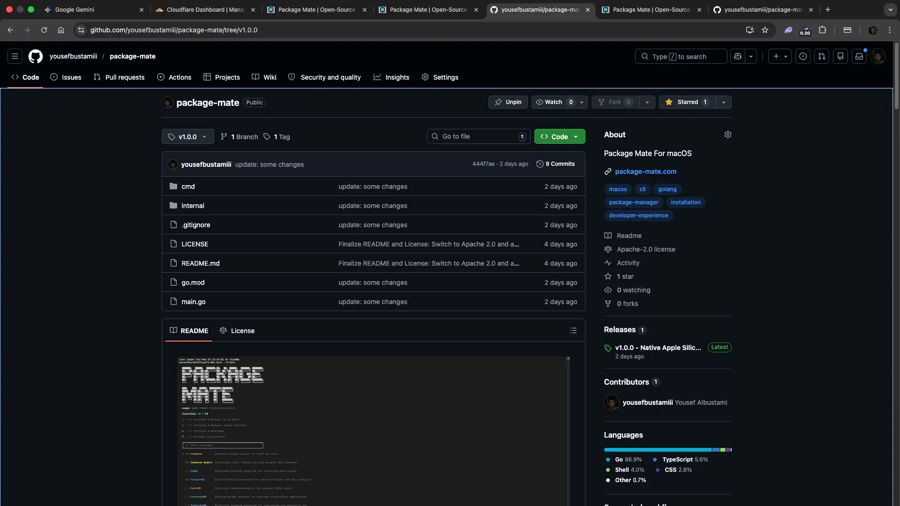The image size is (900, 506).
Task: Open the cmd folder
Action: coord(188,186)
